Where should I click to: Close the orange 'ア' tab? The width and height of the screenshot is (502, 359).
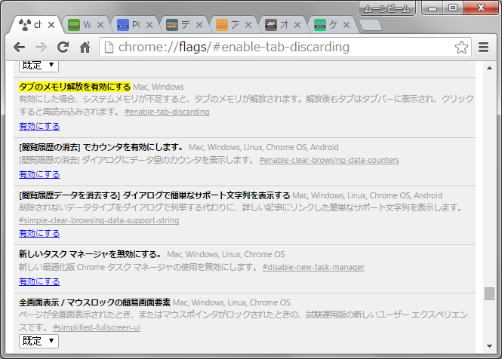[248, 25]
